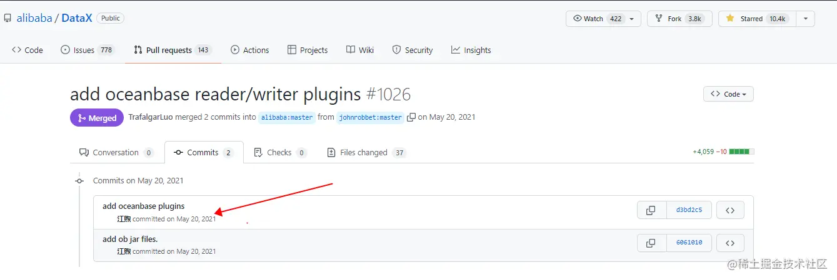Click the Insights graph icon
The width and height of the screenshot is (837, 280).
click(456, 50)
